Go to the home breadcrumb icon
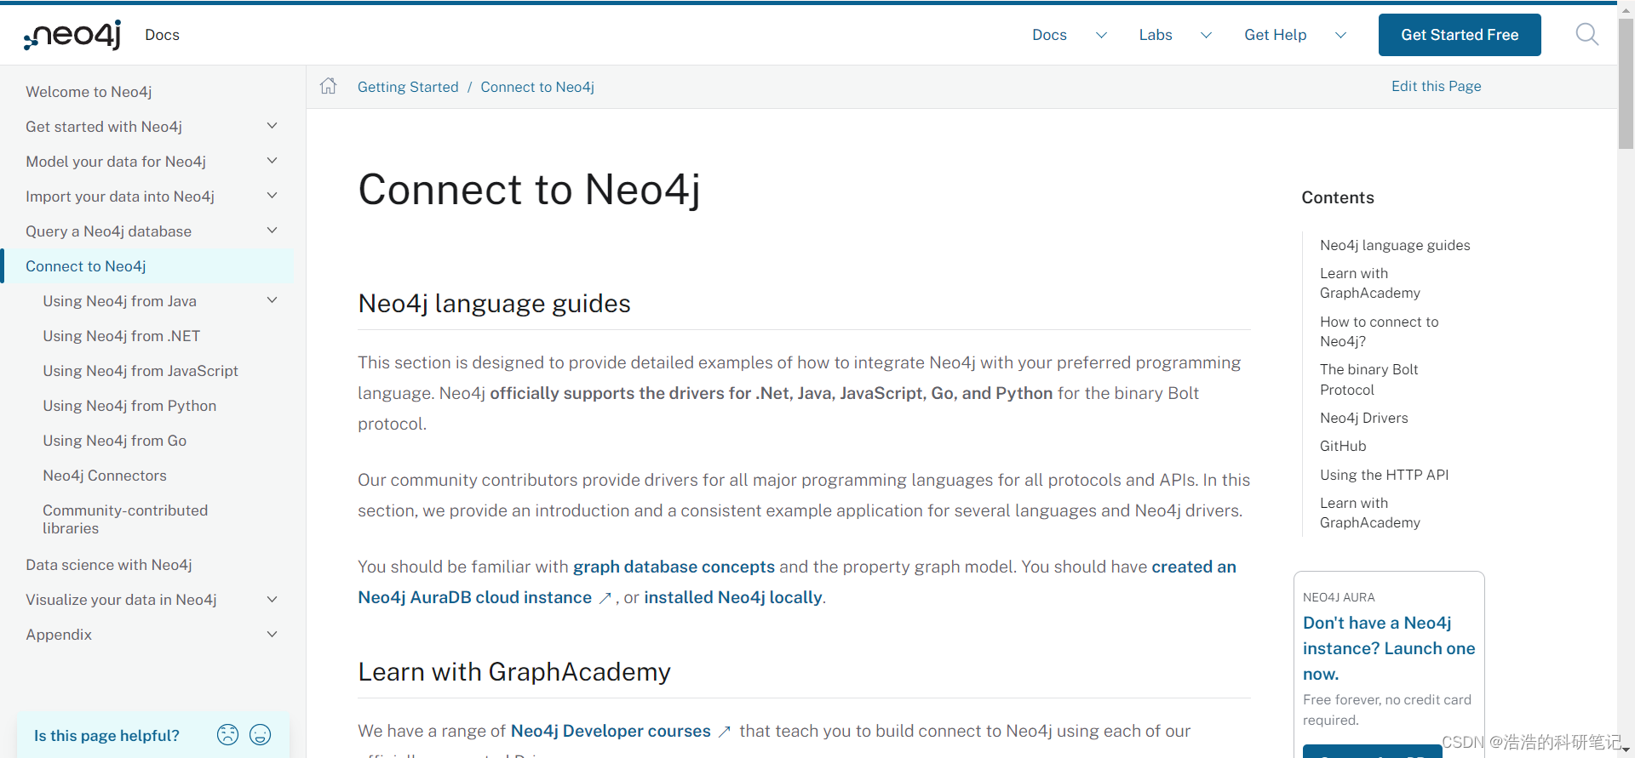This screenshot has height=758, width=1635. click(x=328, y=86)
